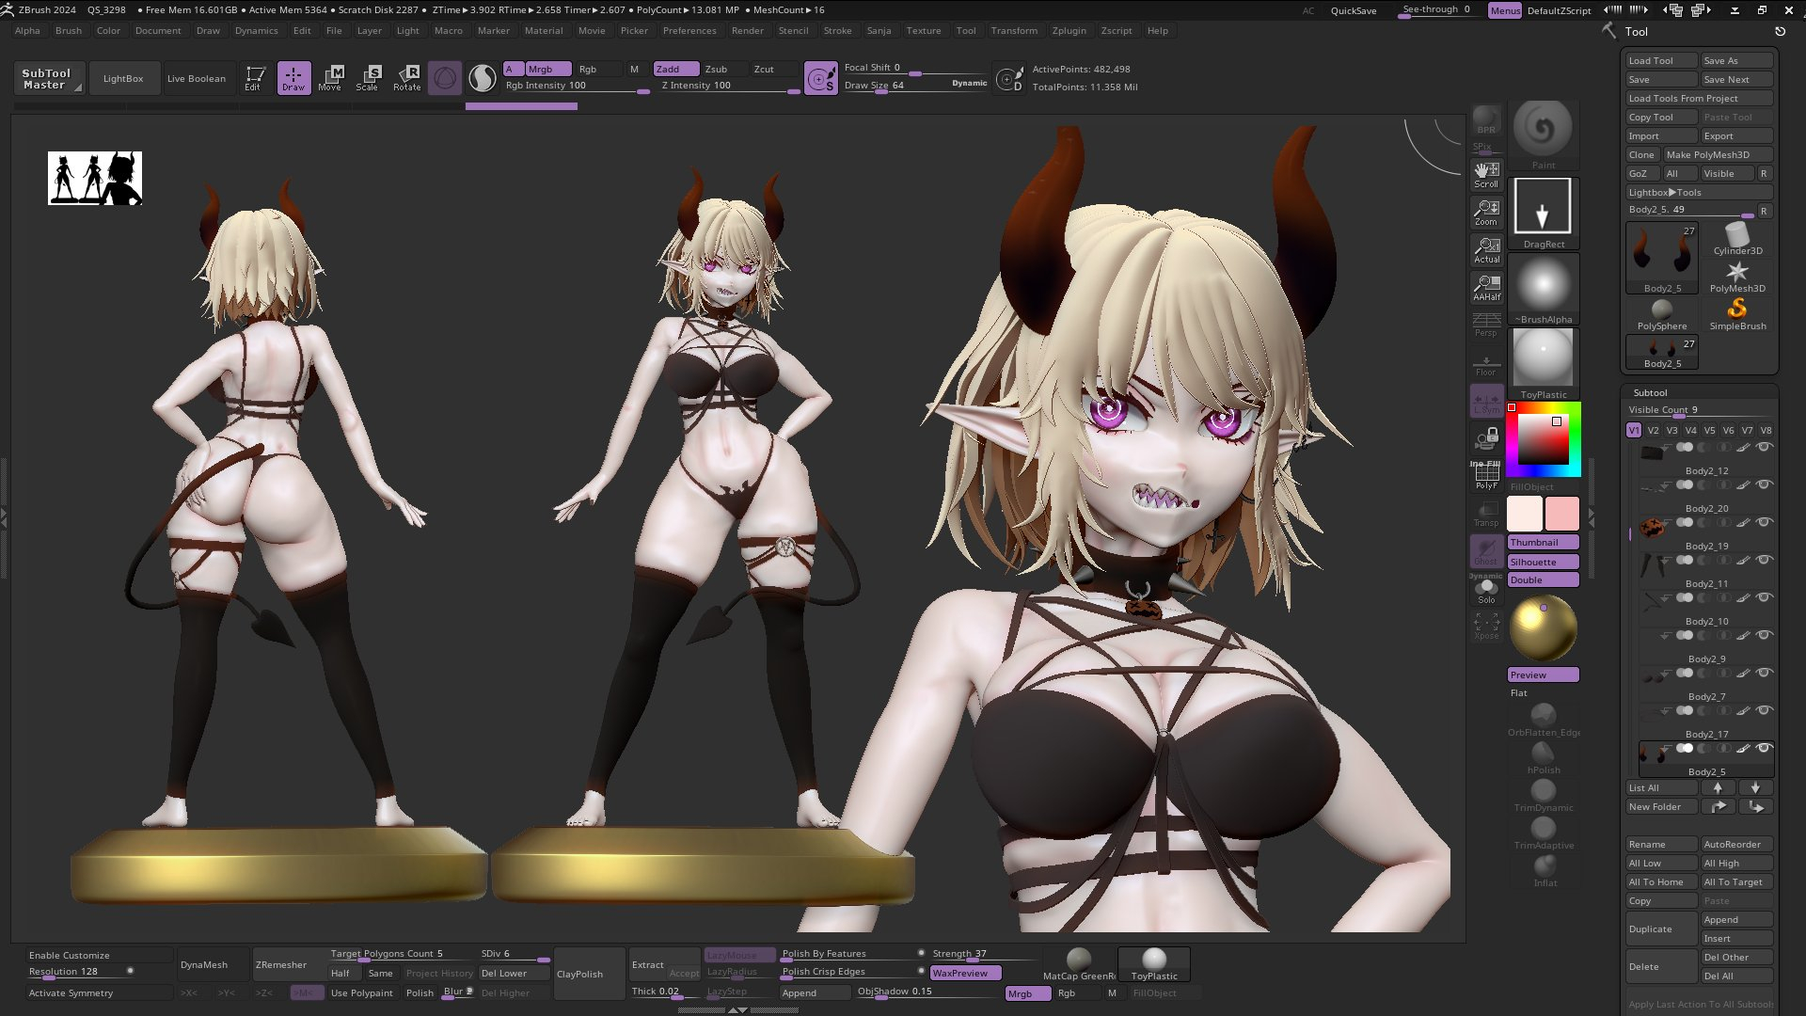
Task: Open the Stroke menu
Action: (837, 30)
